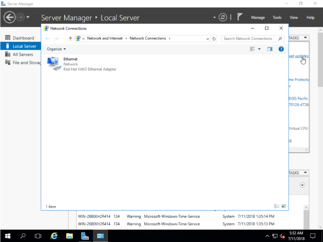Click the Dashboard grid icon in the sidebar
This screenshot has width=323, height=242.
point(8,38)
